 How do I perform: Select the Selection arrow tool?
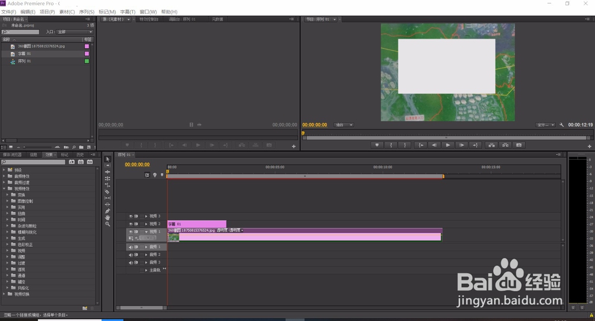[108, 159]
